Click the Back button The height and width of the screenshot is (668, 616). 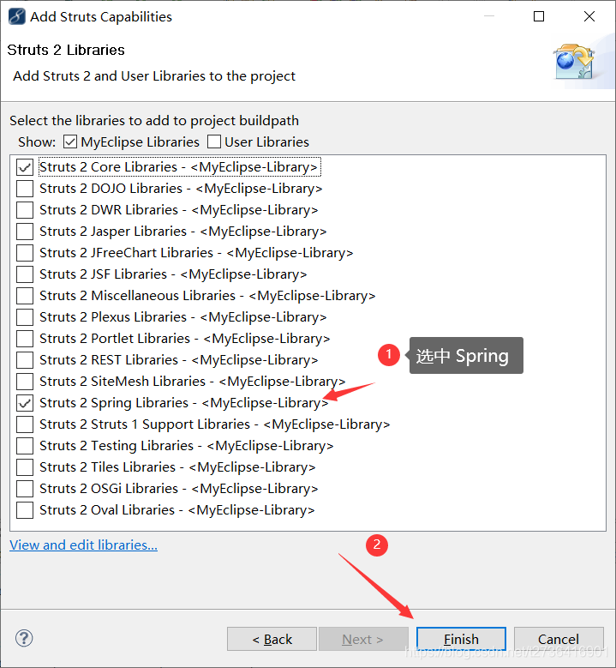[272, 639]
